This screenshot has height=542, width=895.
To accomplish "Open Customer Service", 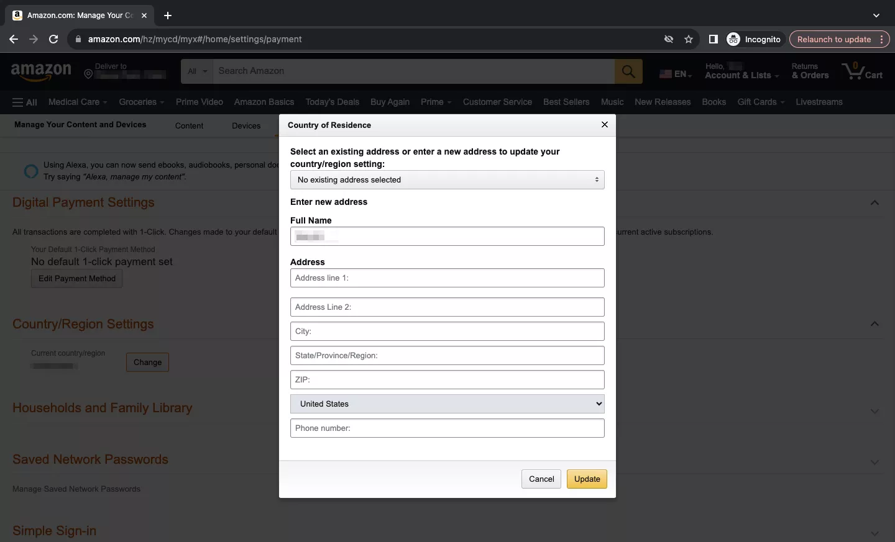I will [x=497, y=102].
